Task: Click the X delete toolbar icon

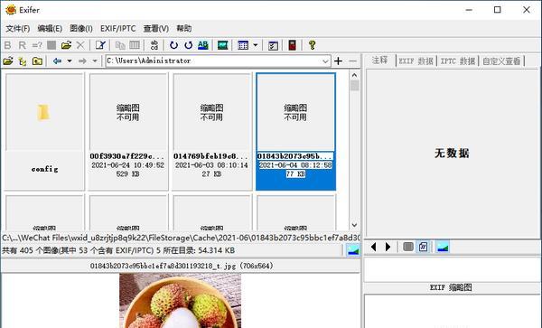Action: coord(80,45)
